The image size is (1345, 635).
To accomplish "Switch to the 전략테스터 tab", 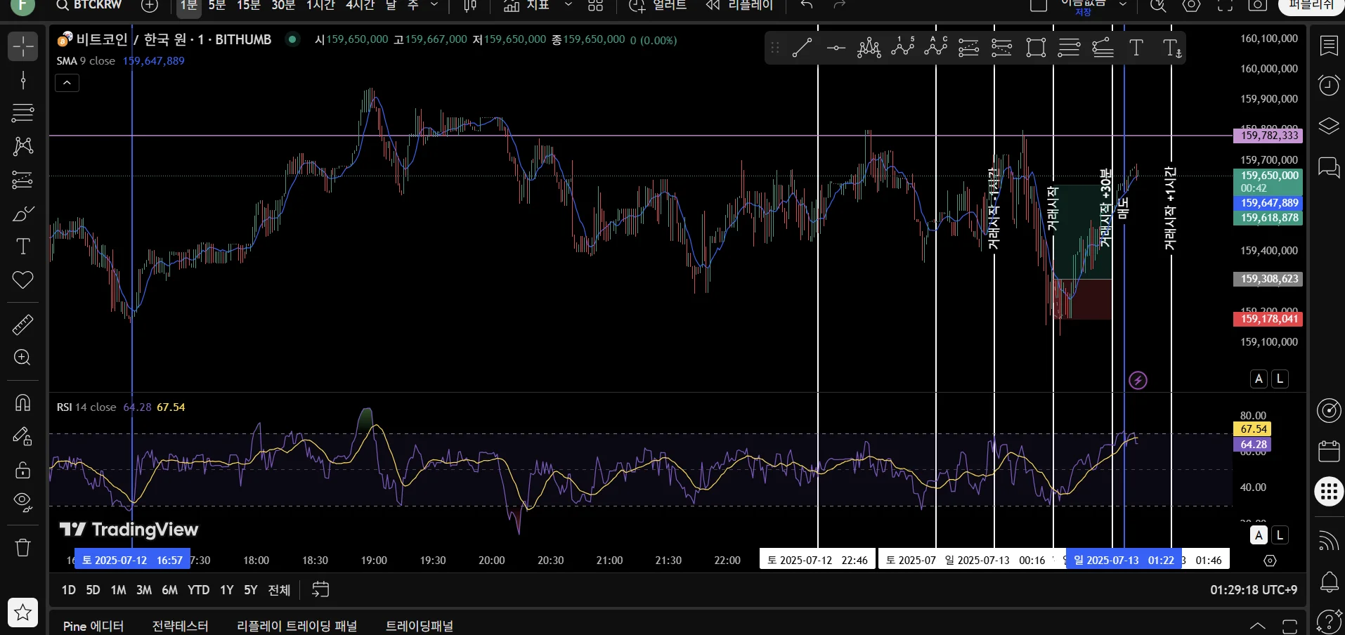I will click(180, 626).
